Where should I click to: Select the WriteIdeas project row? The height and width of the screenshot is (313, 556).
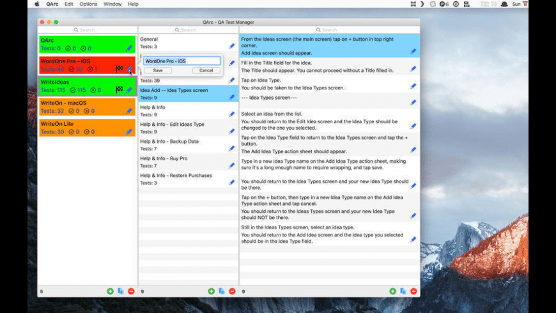87,86
